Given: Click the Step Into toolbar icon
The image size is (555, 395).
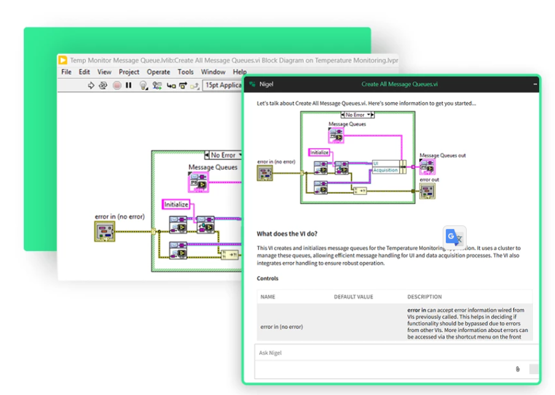Looking at the screenshot, I should 171,86.
